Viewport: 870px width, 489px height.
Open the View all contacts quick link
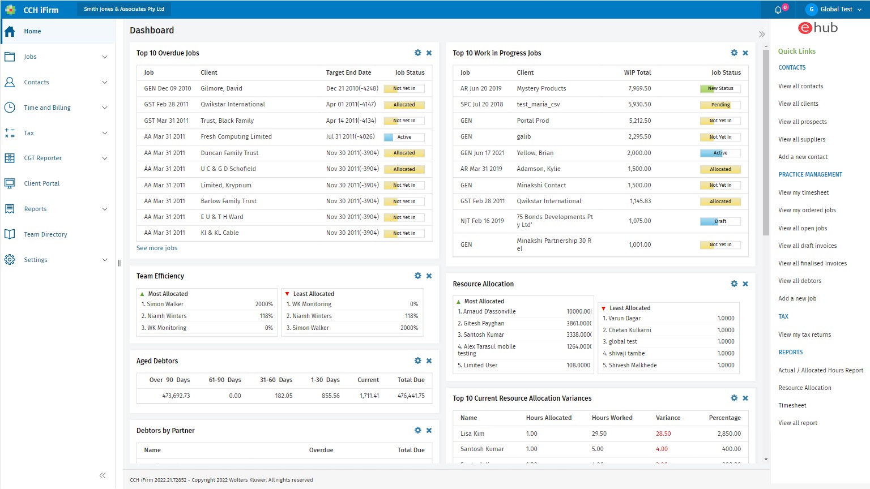pyautogui.click(x=800, y=85)
